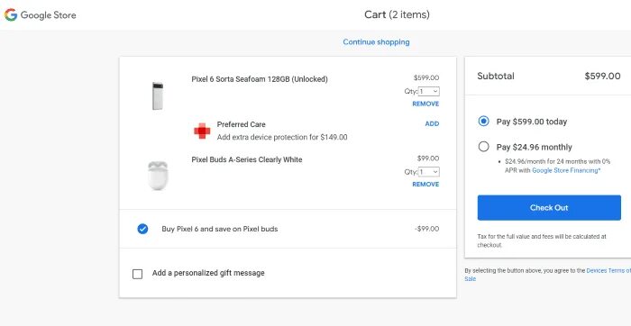Add Preferred Care protection
The image size is (631, 326).
coord(432,123)
